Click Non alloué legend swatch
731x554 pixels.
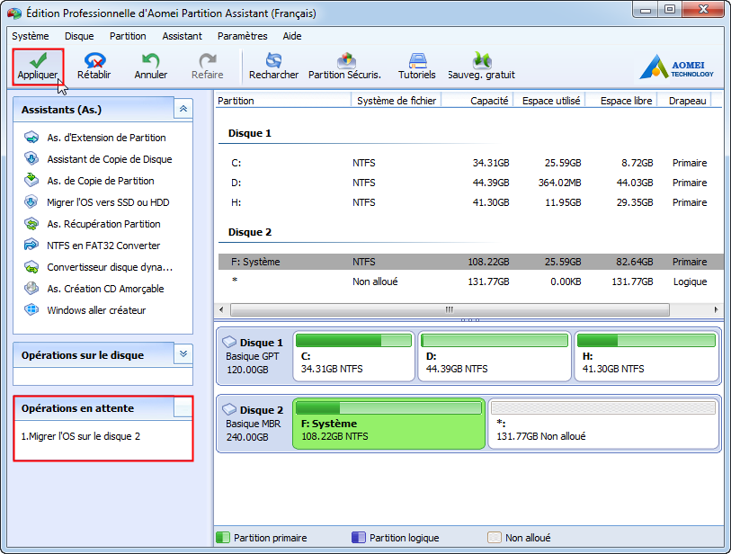[x=495, y=537]
